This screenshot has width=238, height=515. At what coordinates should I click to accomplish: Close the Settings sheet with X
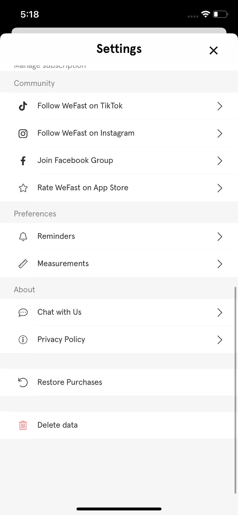click(214, 51)
